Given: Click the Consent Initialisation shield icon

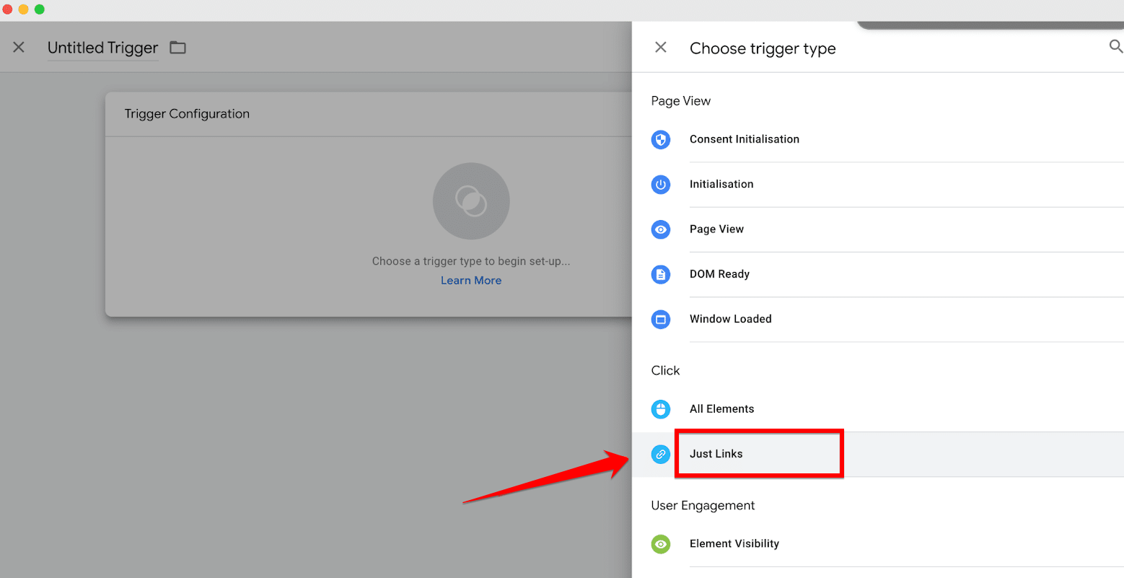Looking at the screenshot, I should pyautogui.click(x=660, y=139).
